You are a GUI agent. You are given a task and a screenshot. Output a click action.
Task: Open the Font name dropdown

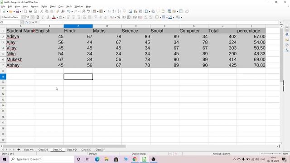click(23, 17)
